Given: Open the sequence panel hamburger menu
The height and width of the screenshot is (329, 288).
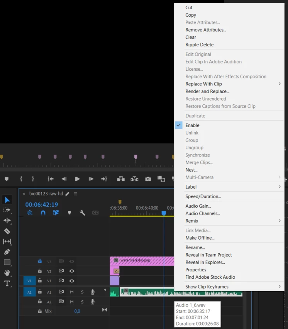Looking at the screenshot, I should (75, 194).
